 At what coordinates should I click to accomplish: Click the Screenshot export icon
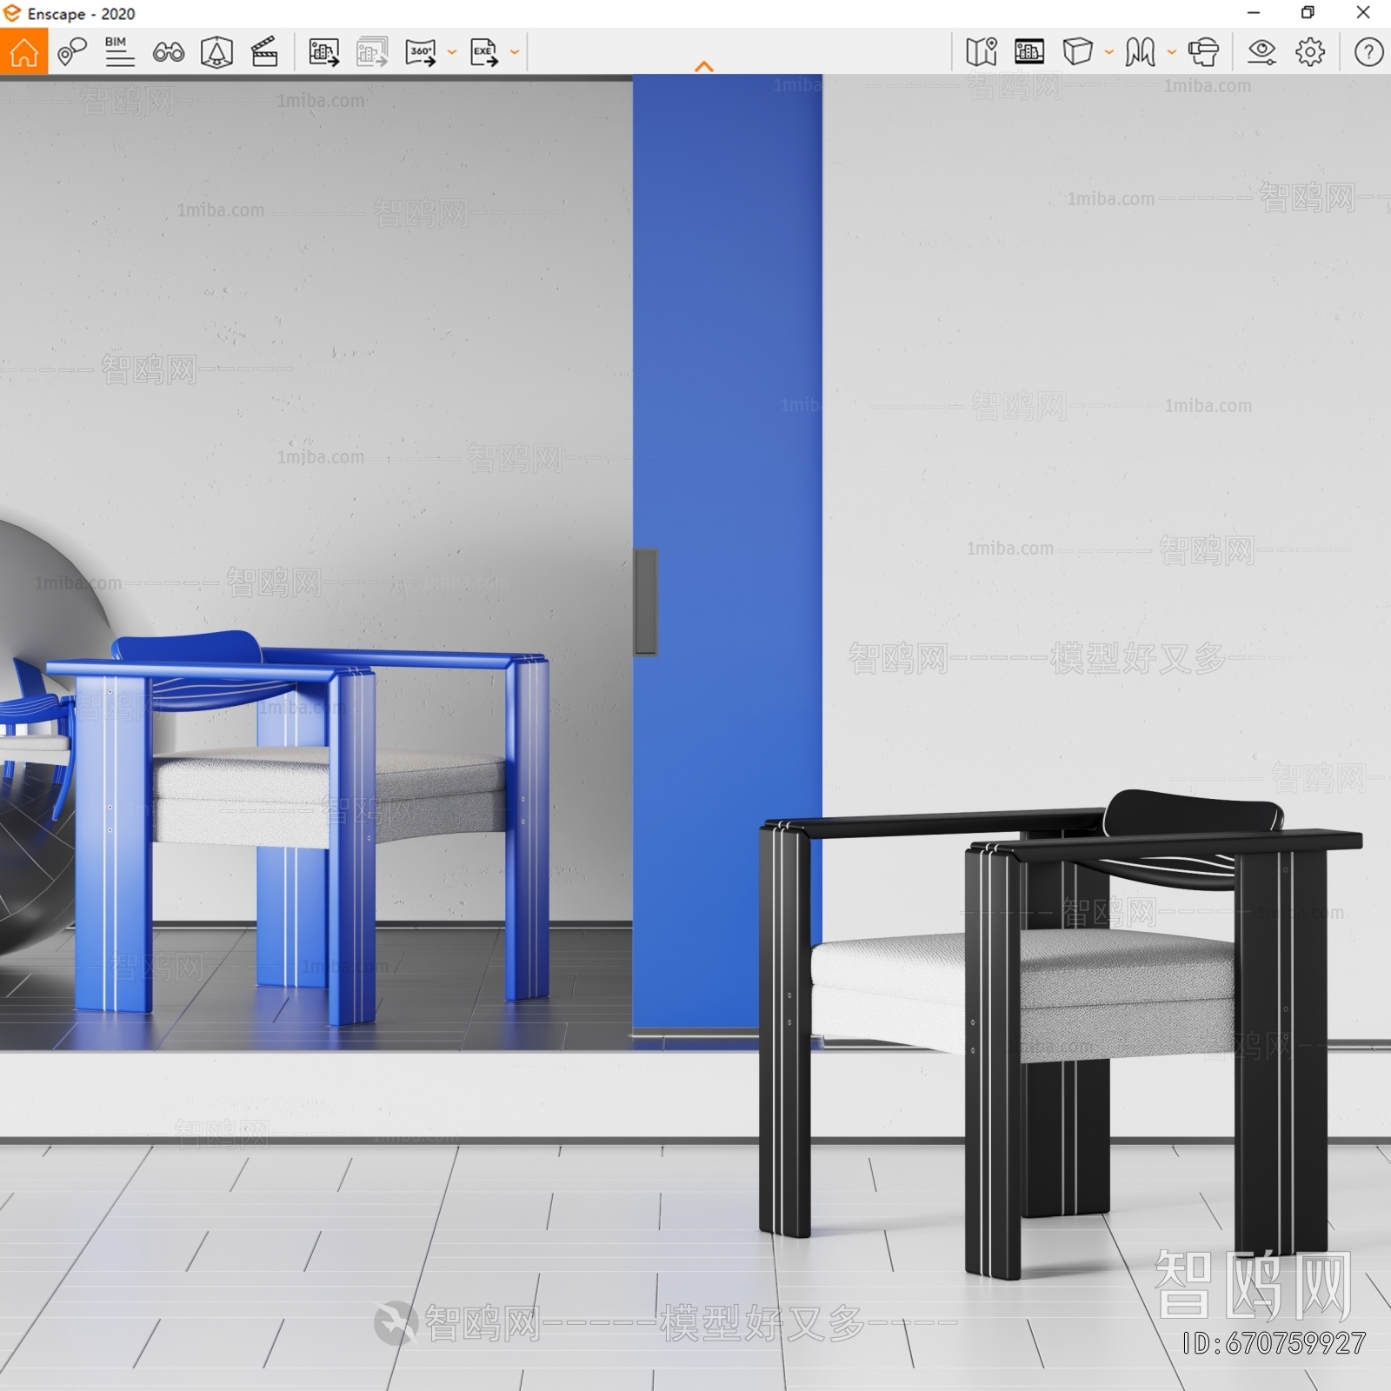click(x=324, y=52)
